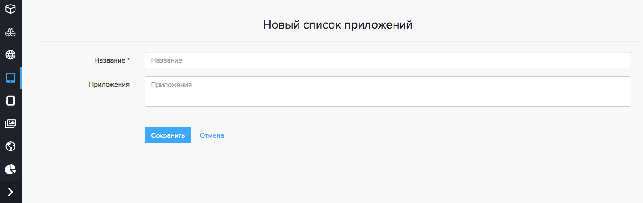The height and width of the screenshot is (203, 643).
Task: Open the single cube icon in sidebar
Action: [10, 9]
